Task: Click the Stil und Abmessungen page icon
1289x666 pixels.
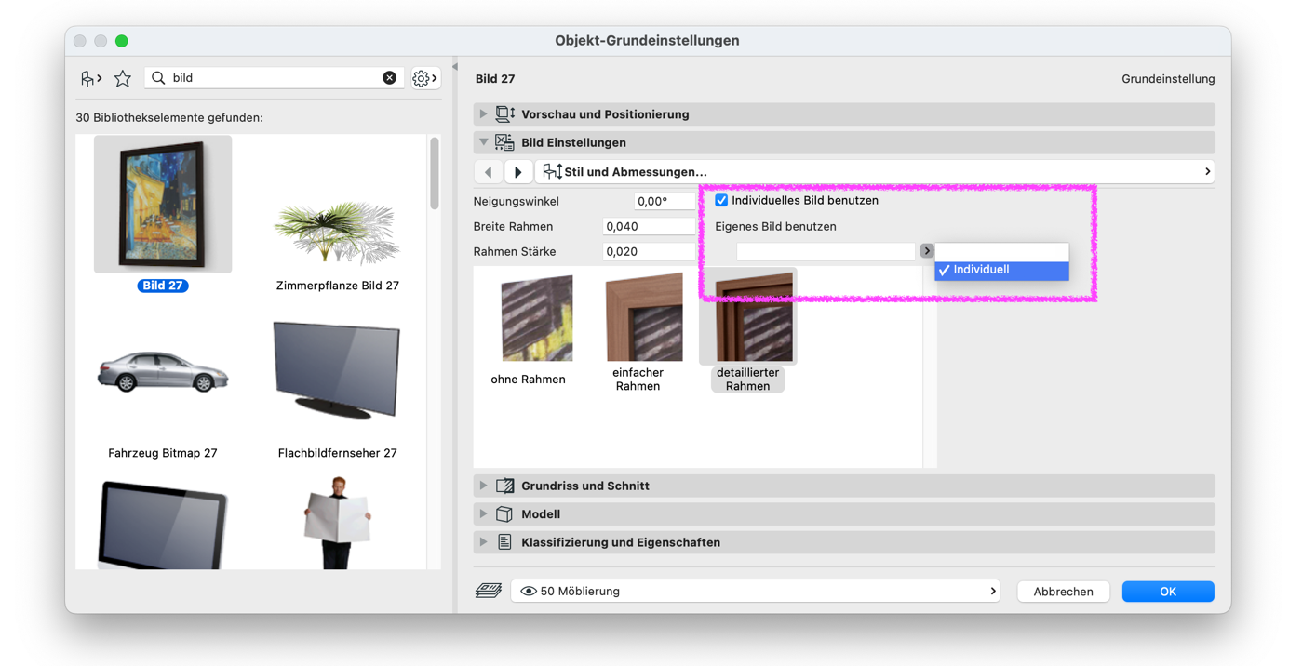Action: pos(553,172)
